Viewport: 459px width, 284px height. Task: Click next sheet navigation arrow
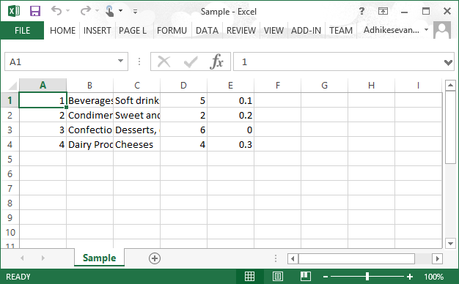tap(43, 258)
